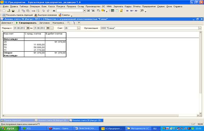Click the binoculars find icon
Image resolution: width=204 pixels, height=131 pixels.
(54, 11)
